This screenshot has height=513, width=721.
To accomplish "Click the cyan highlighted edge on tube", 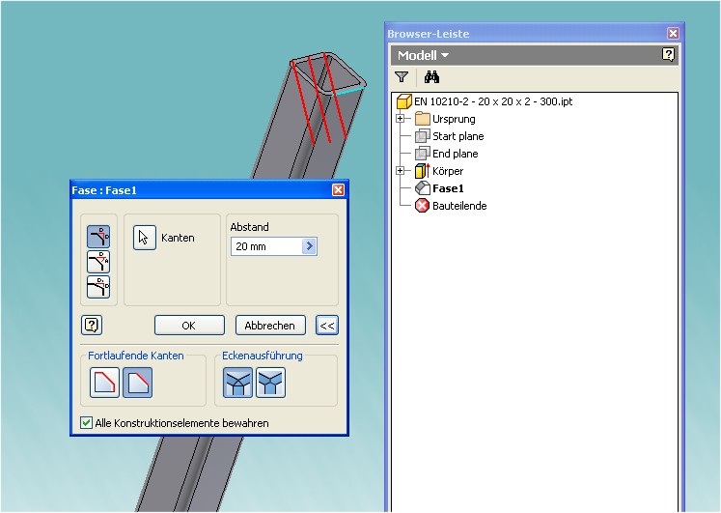I will [x=349, y=90].
